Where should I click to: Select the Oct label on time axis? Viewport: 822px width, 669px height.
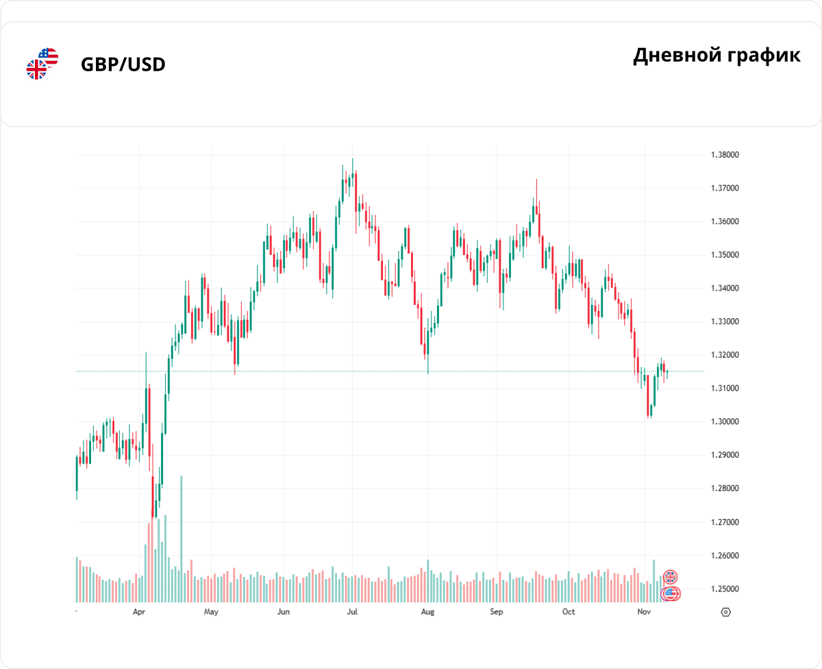568,611
